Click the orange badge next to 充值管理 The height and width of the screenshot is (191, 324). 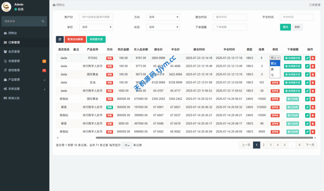[44, 61]
